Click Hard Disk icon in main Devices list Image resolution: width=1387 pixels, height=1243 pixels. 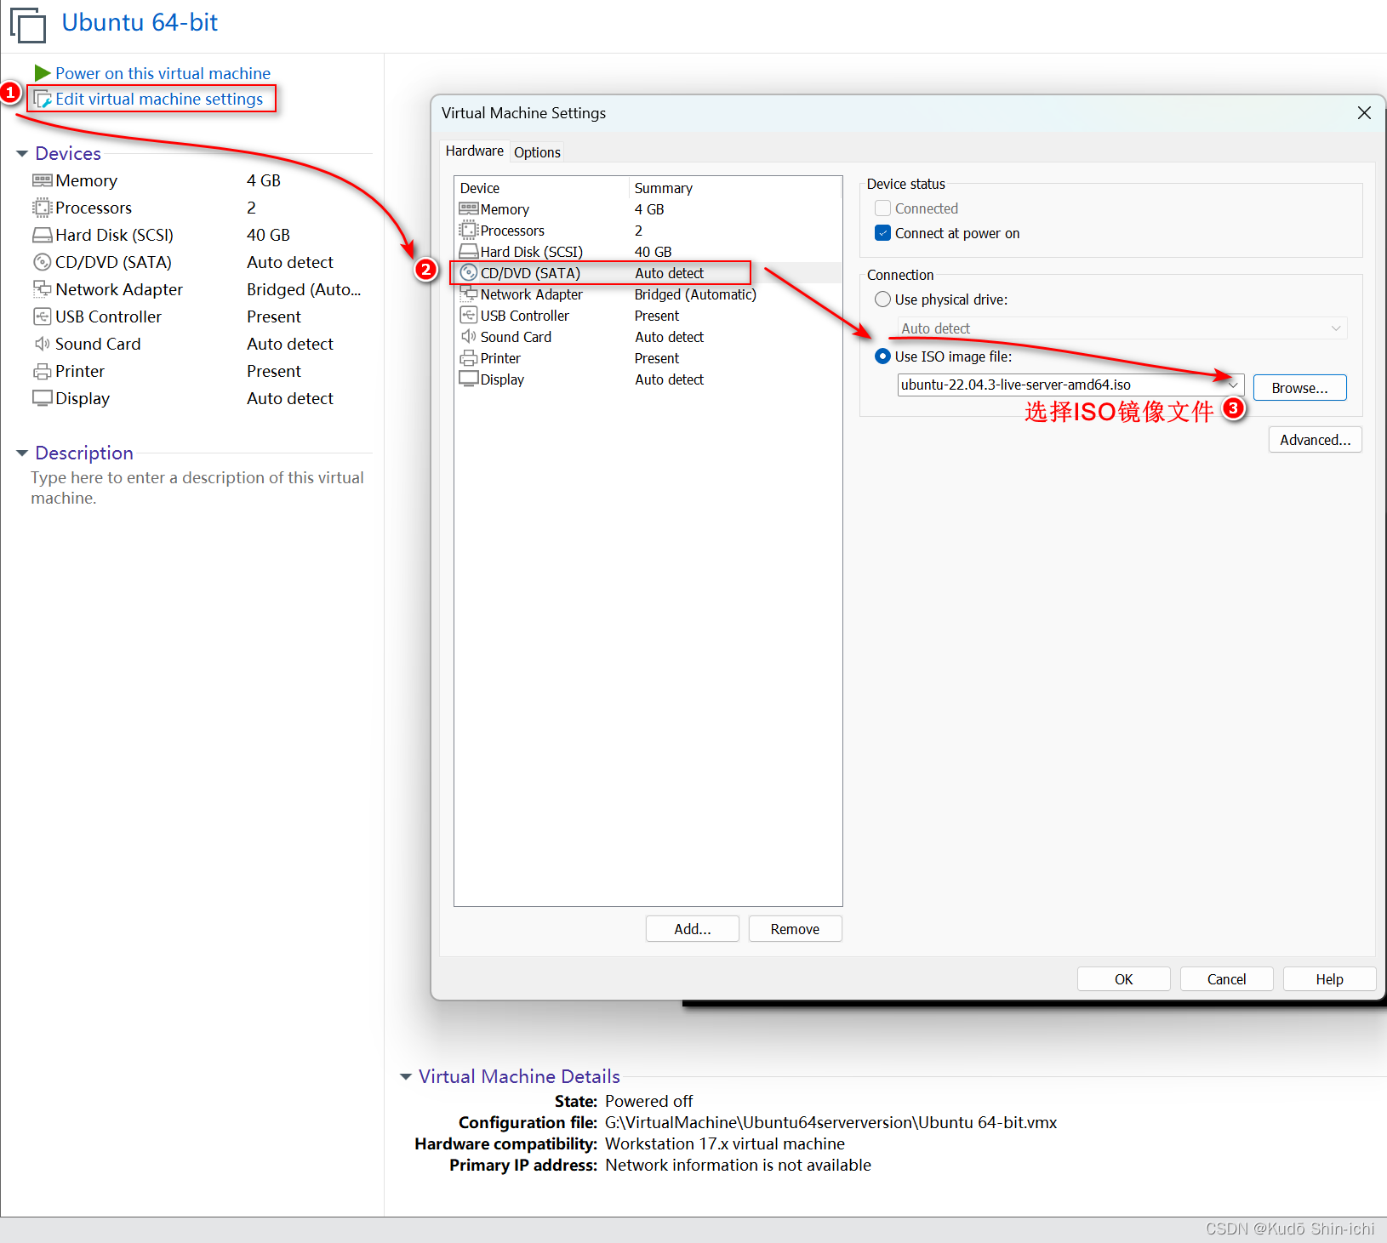coord(43,235)
